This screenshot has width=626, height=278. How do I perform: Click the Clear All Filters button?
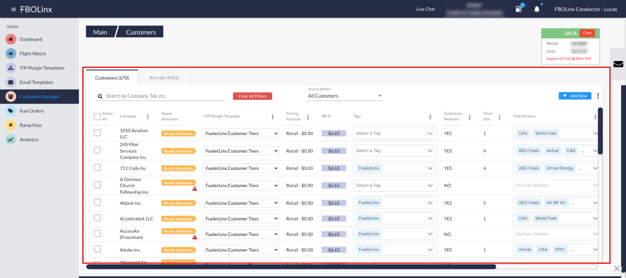[252, 96]
